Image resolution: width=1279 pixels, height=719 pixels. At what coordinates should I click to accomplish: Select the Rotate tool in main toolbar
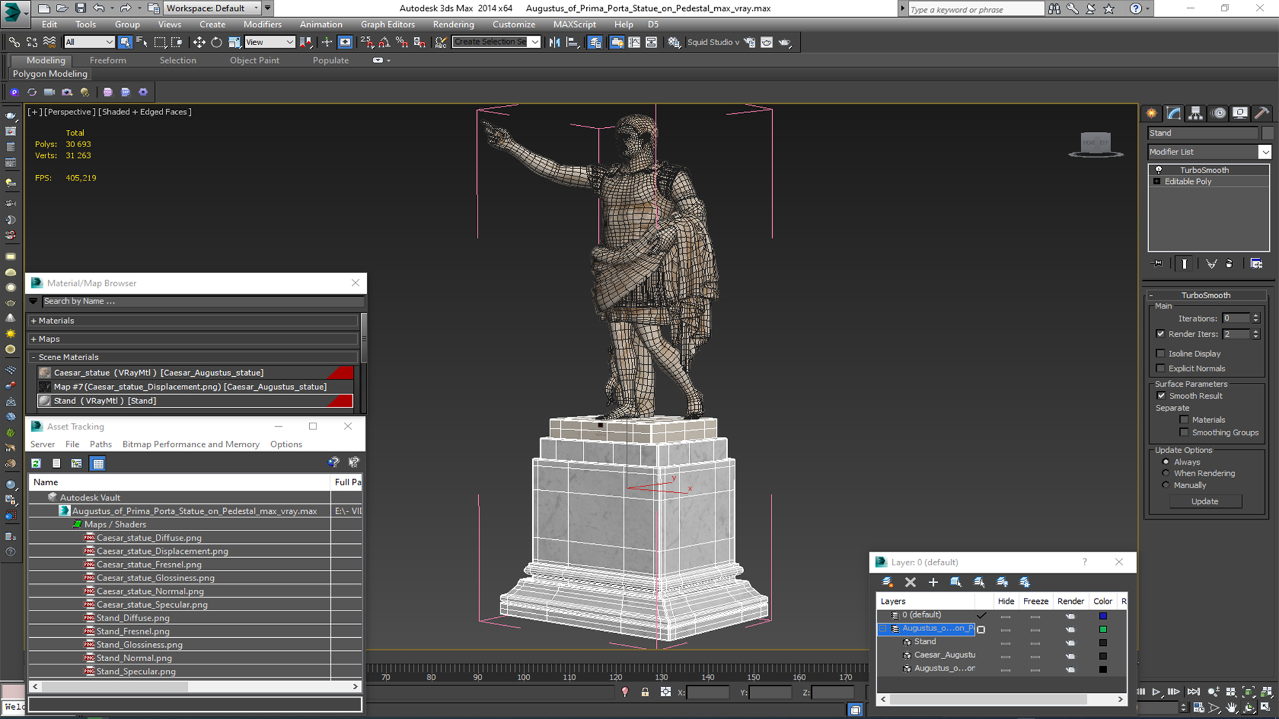point(216,42)
